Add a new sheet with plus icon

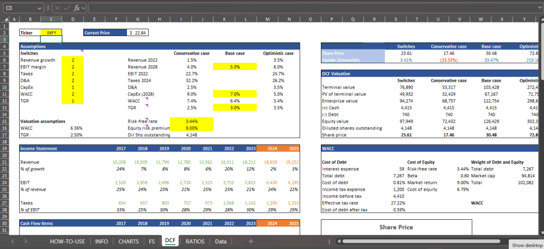tap(251, 241)
